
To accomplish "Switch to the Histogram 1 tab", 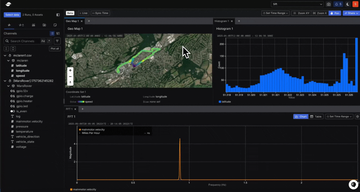I will tap(222, 21).
